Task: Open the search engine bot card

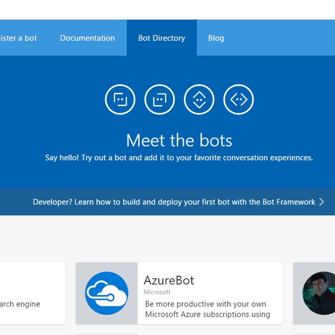Action: [x=33, y=293]
